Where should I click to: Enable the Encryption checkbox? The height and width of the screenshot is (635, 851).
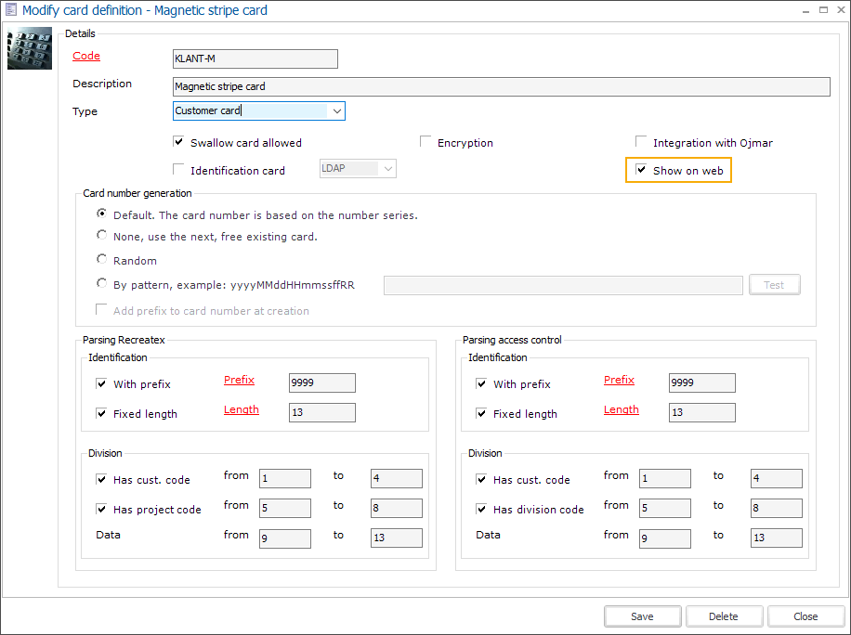click(x=425, y=142)
